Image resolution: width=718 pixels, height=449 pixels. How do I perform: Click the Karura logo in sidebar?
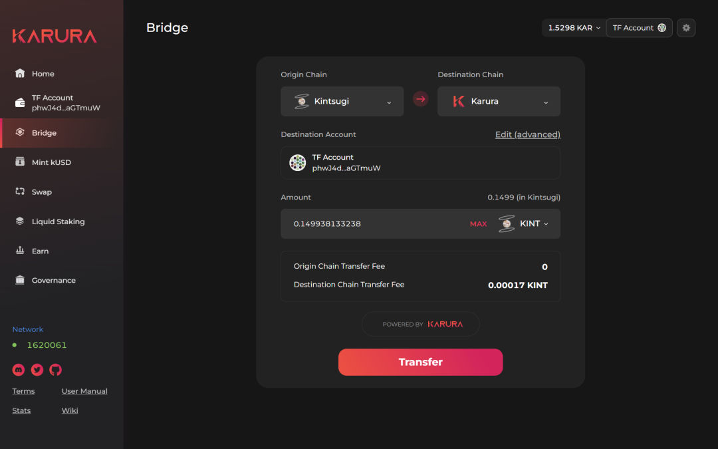55,36
